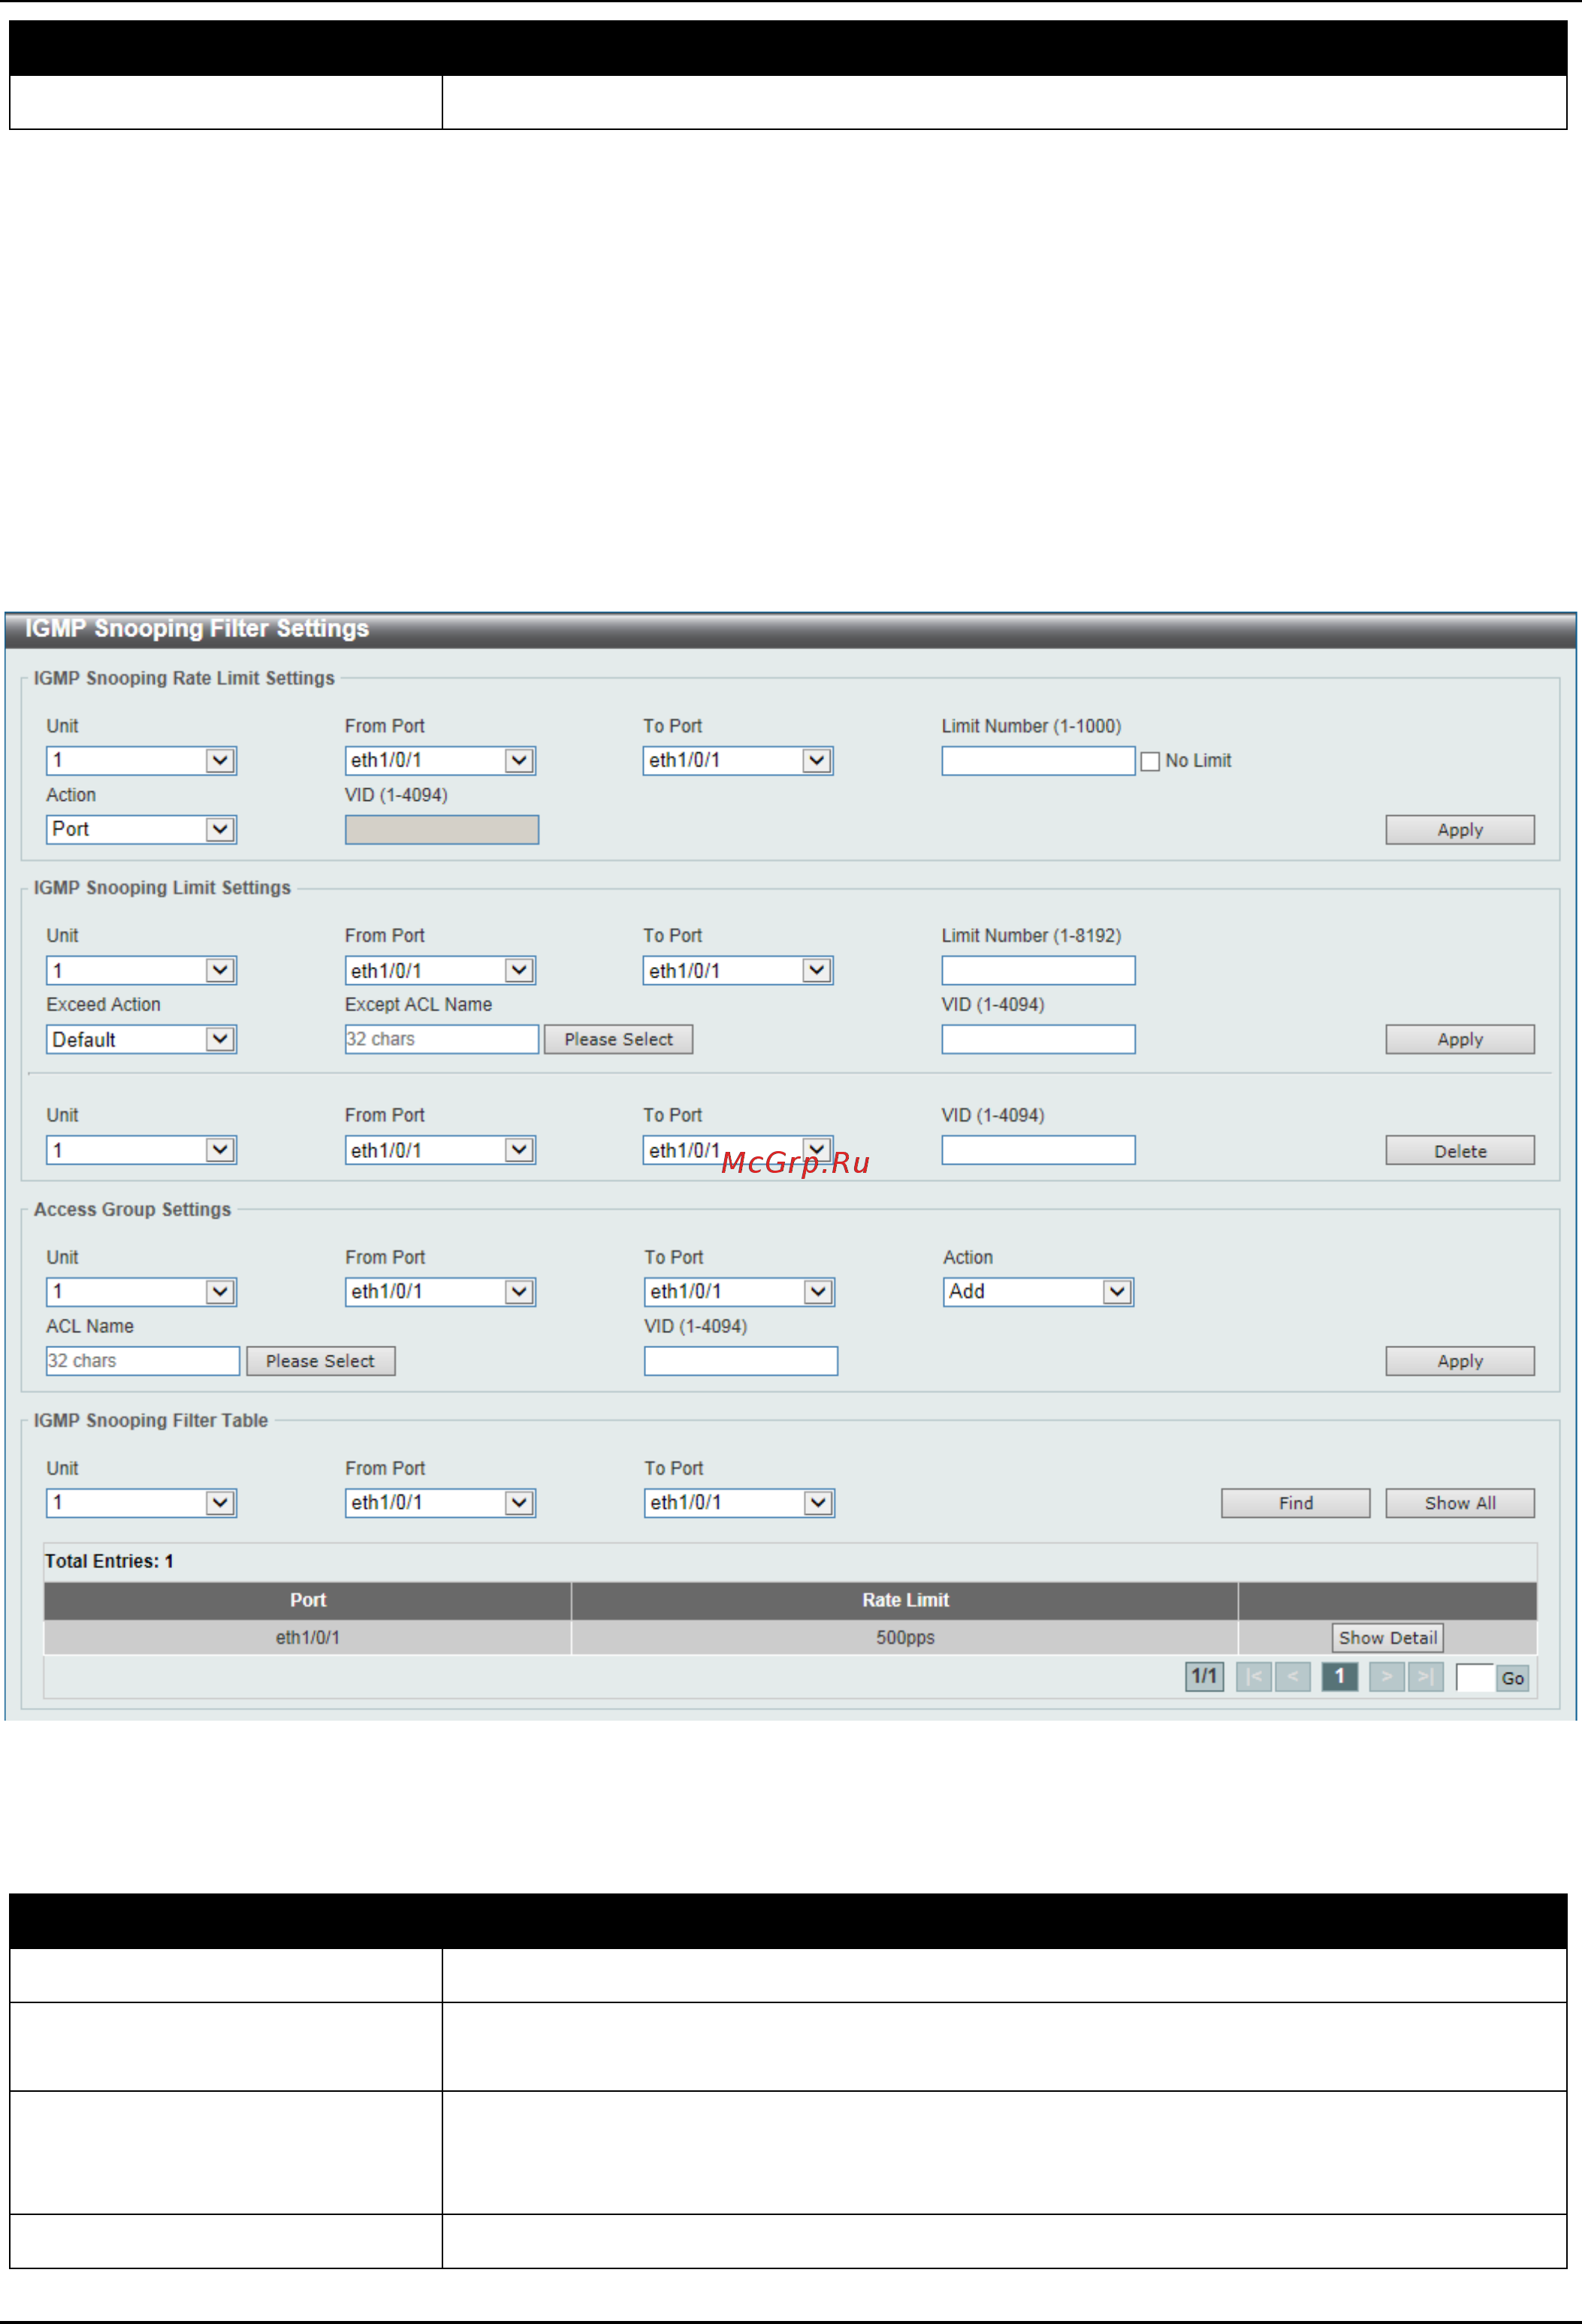This screenshot has height=2324, width=1582.
Task: Open Unit dropdown in Access Group Settings
Action: pyautogui.click(x=141, y=1292)
